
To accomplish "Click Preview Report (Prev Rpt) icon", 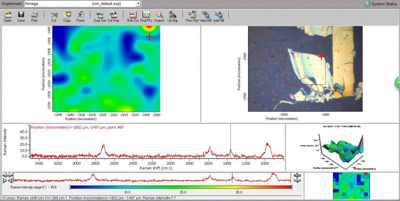I will pyautogui.click(x=192, y=16).
